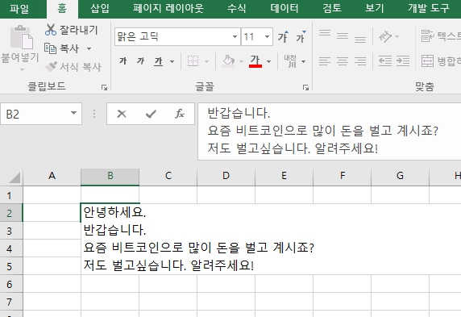Open the borders dropdown arrow
The height and width of the screenshot is (317, 461).
(x=206, y=61)
